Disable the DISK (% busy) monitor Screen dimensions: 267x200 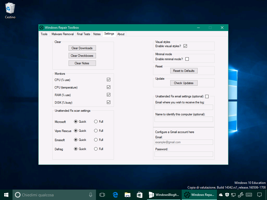(108, 102)
